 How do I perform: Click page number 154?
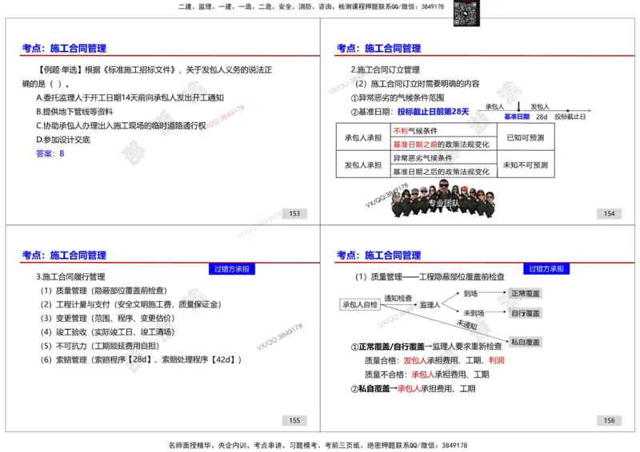pos(610,213)
